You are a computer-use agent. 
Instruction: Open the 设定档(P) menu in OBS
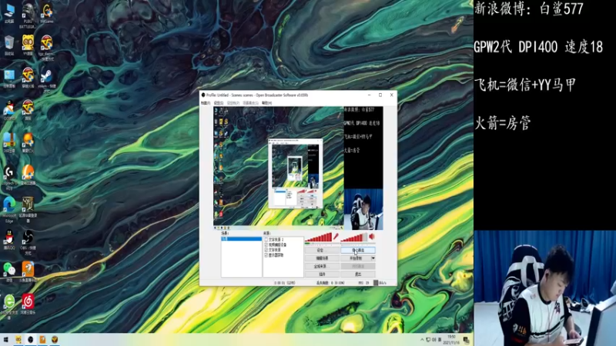[233, 103]
